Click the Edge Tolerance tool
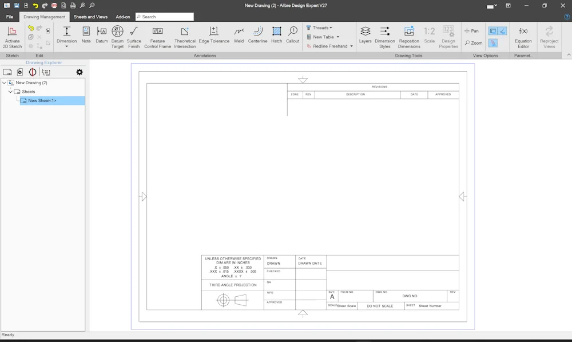 214,35
